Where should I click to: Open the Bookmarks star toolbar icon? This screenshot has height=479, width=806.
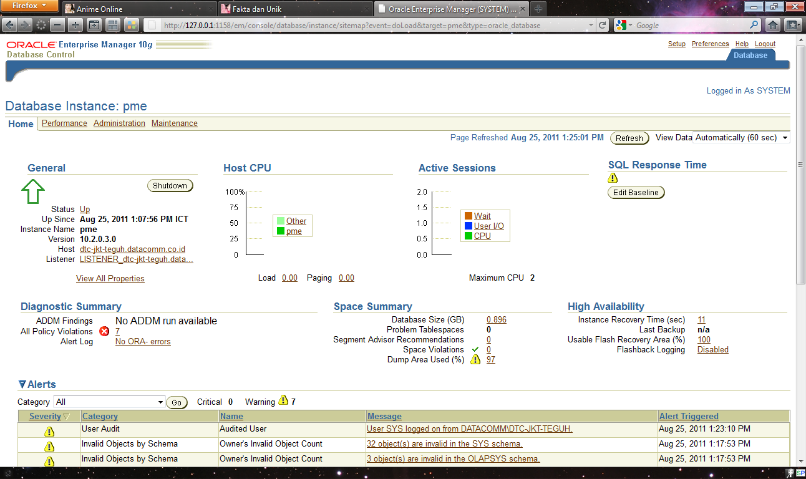[792, 26]
